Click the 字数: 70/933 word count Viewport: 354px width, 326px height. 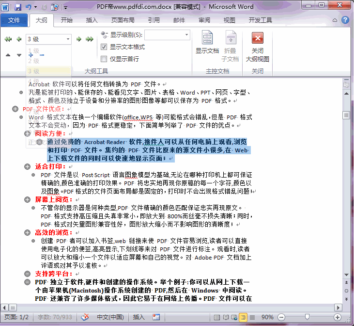coord(55,317)
